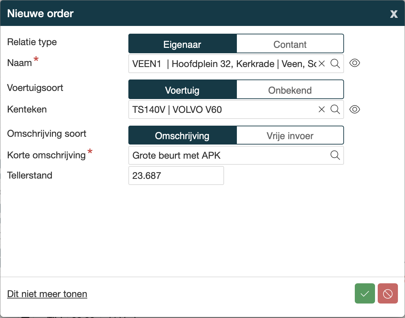Clear the Kenteken field with its X icon
Viewport: 405px width, 318px height.
[x=322, y=109]
